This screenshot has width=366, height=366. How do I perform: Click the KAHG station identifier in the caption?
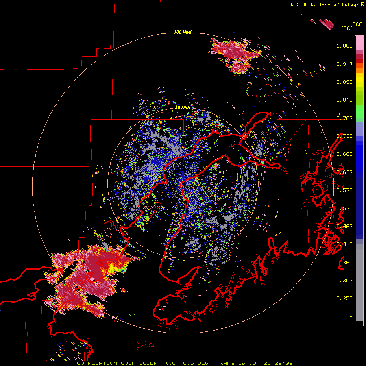click(227, 363)
